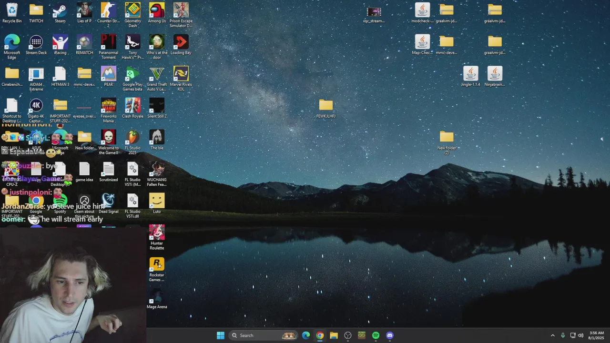Select the Steam desktop shortcut
This screenshot has width=610, height=343.
click(x=60, y=13)
